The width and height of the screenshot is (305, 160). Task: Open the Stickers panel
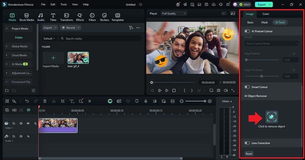click(104, 17)
